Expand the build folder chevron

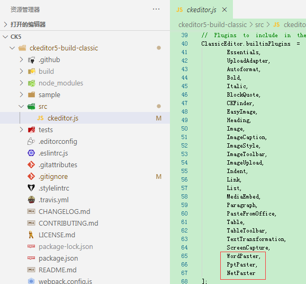pyautogui.click(x=21, y=72)
